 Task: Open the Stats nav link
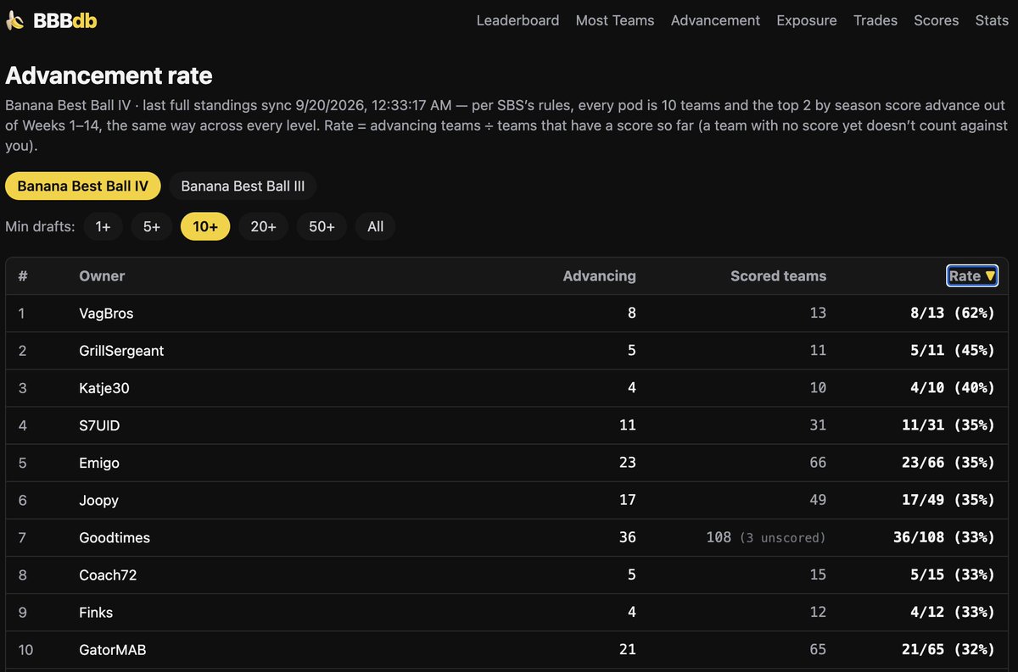coord(992,20)
